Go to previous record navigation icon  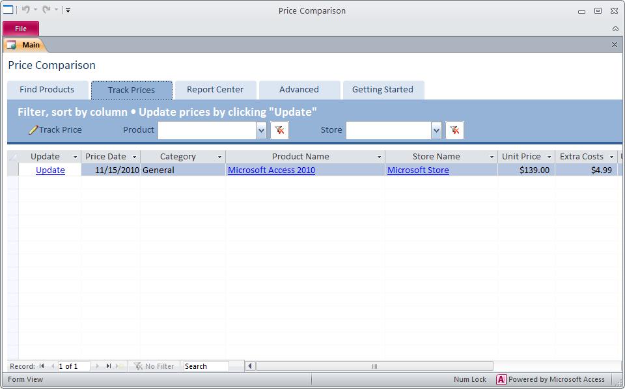click(52, 366)
